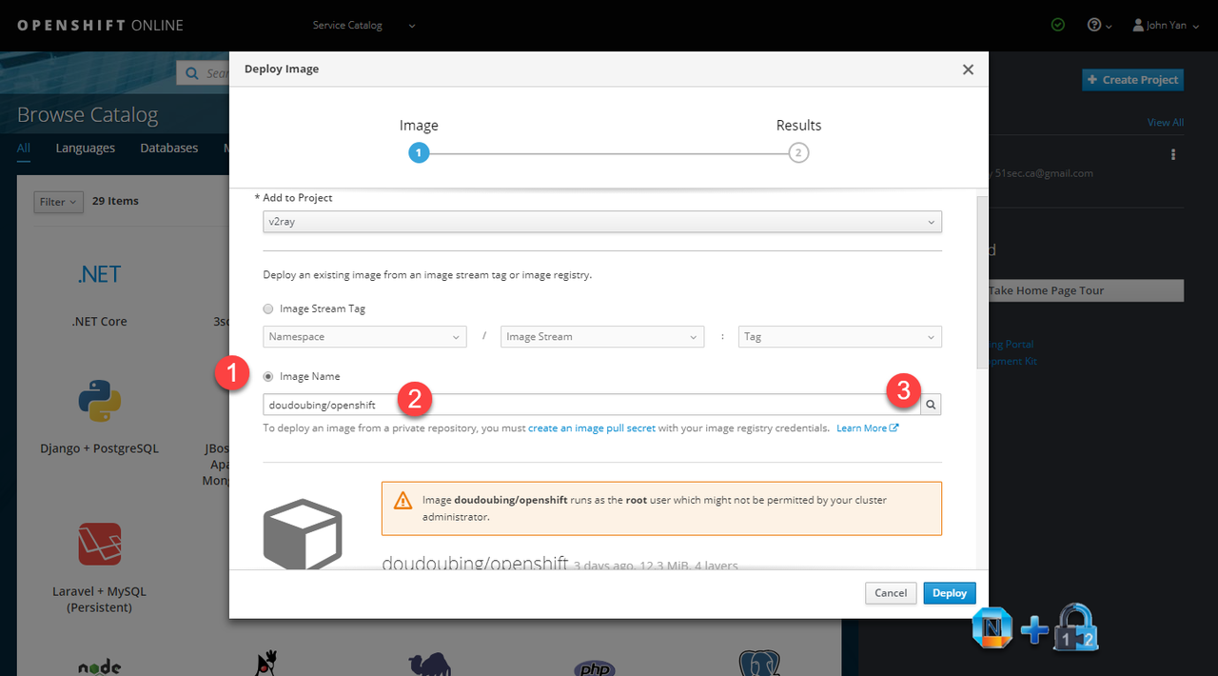Open the View All link

coord(1166,122)
